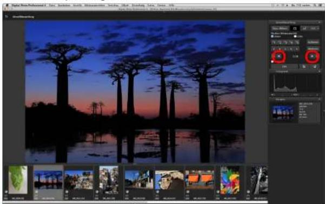
Task: Apply check mark 3 to the image
Action: click(286, 42)
